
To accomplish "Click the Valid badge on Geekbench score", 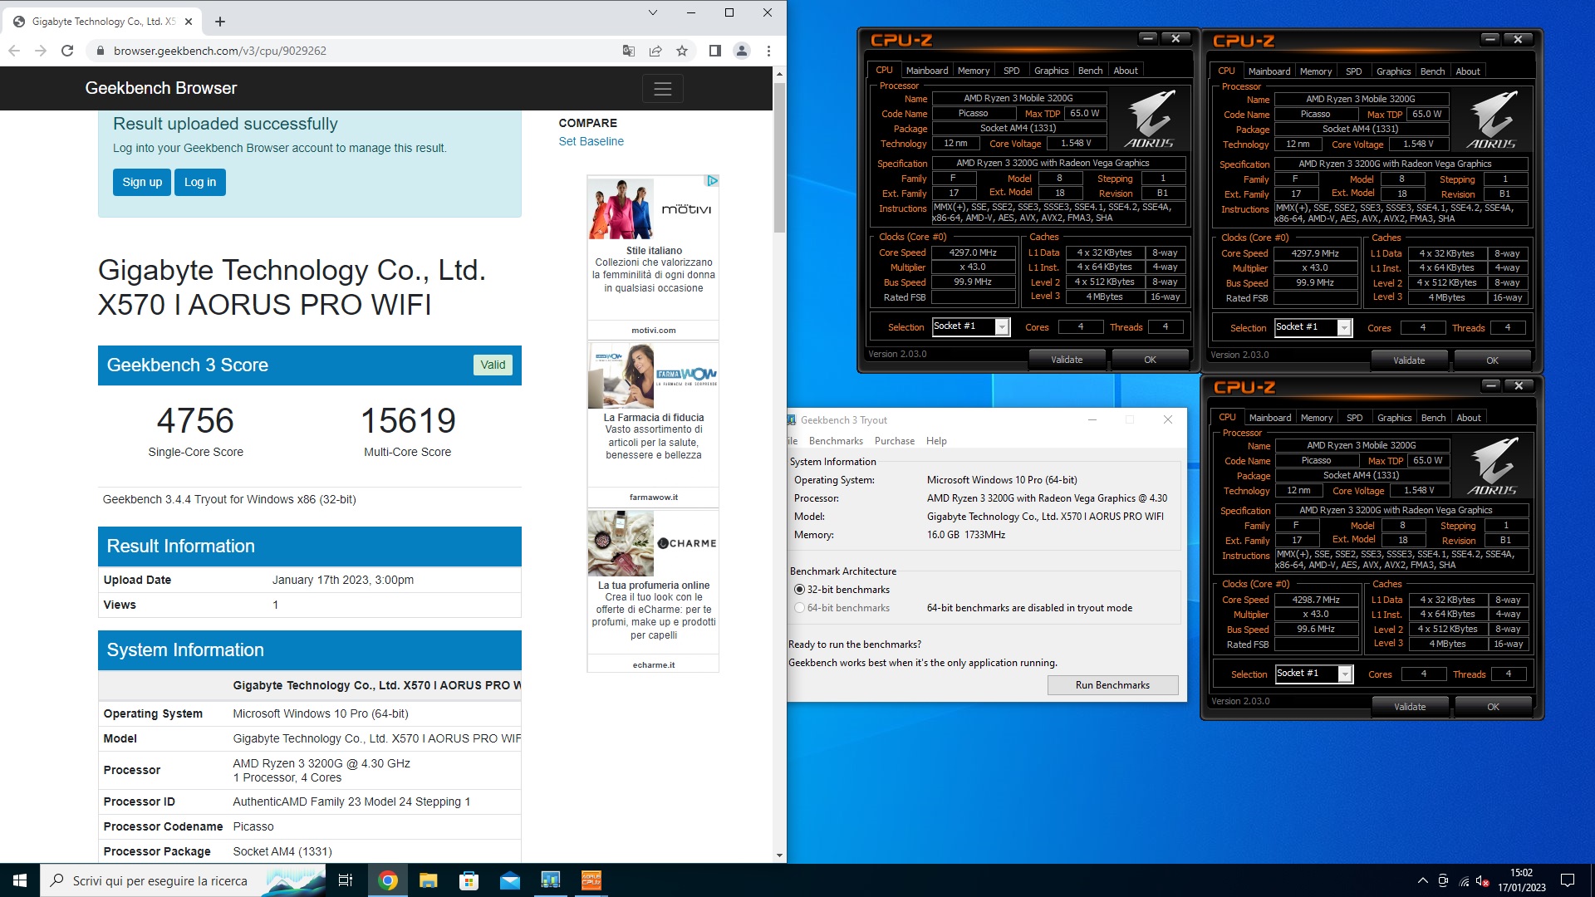I will (493, 365).
